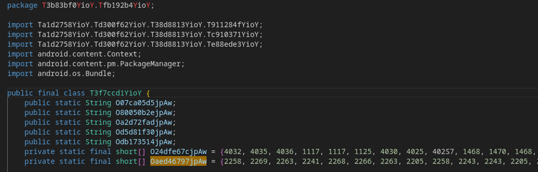The width and height of the screenshot is (538, 172).
Task: Place cursor on the class opening brace
Action: tap(148, 93)
